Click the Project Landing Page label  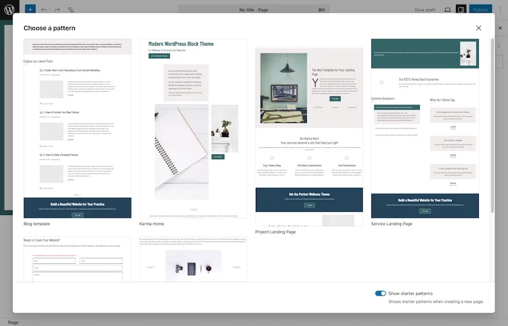point(276,231)
